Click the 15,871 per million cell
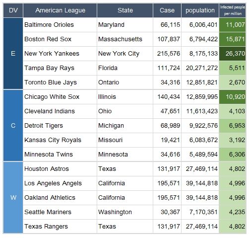249x238 pixels. coord(233,39)
